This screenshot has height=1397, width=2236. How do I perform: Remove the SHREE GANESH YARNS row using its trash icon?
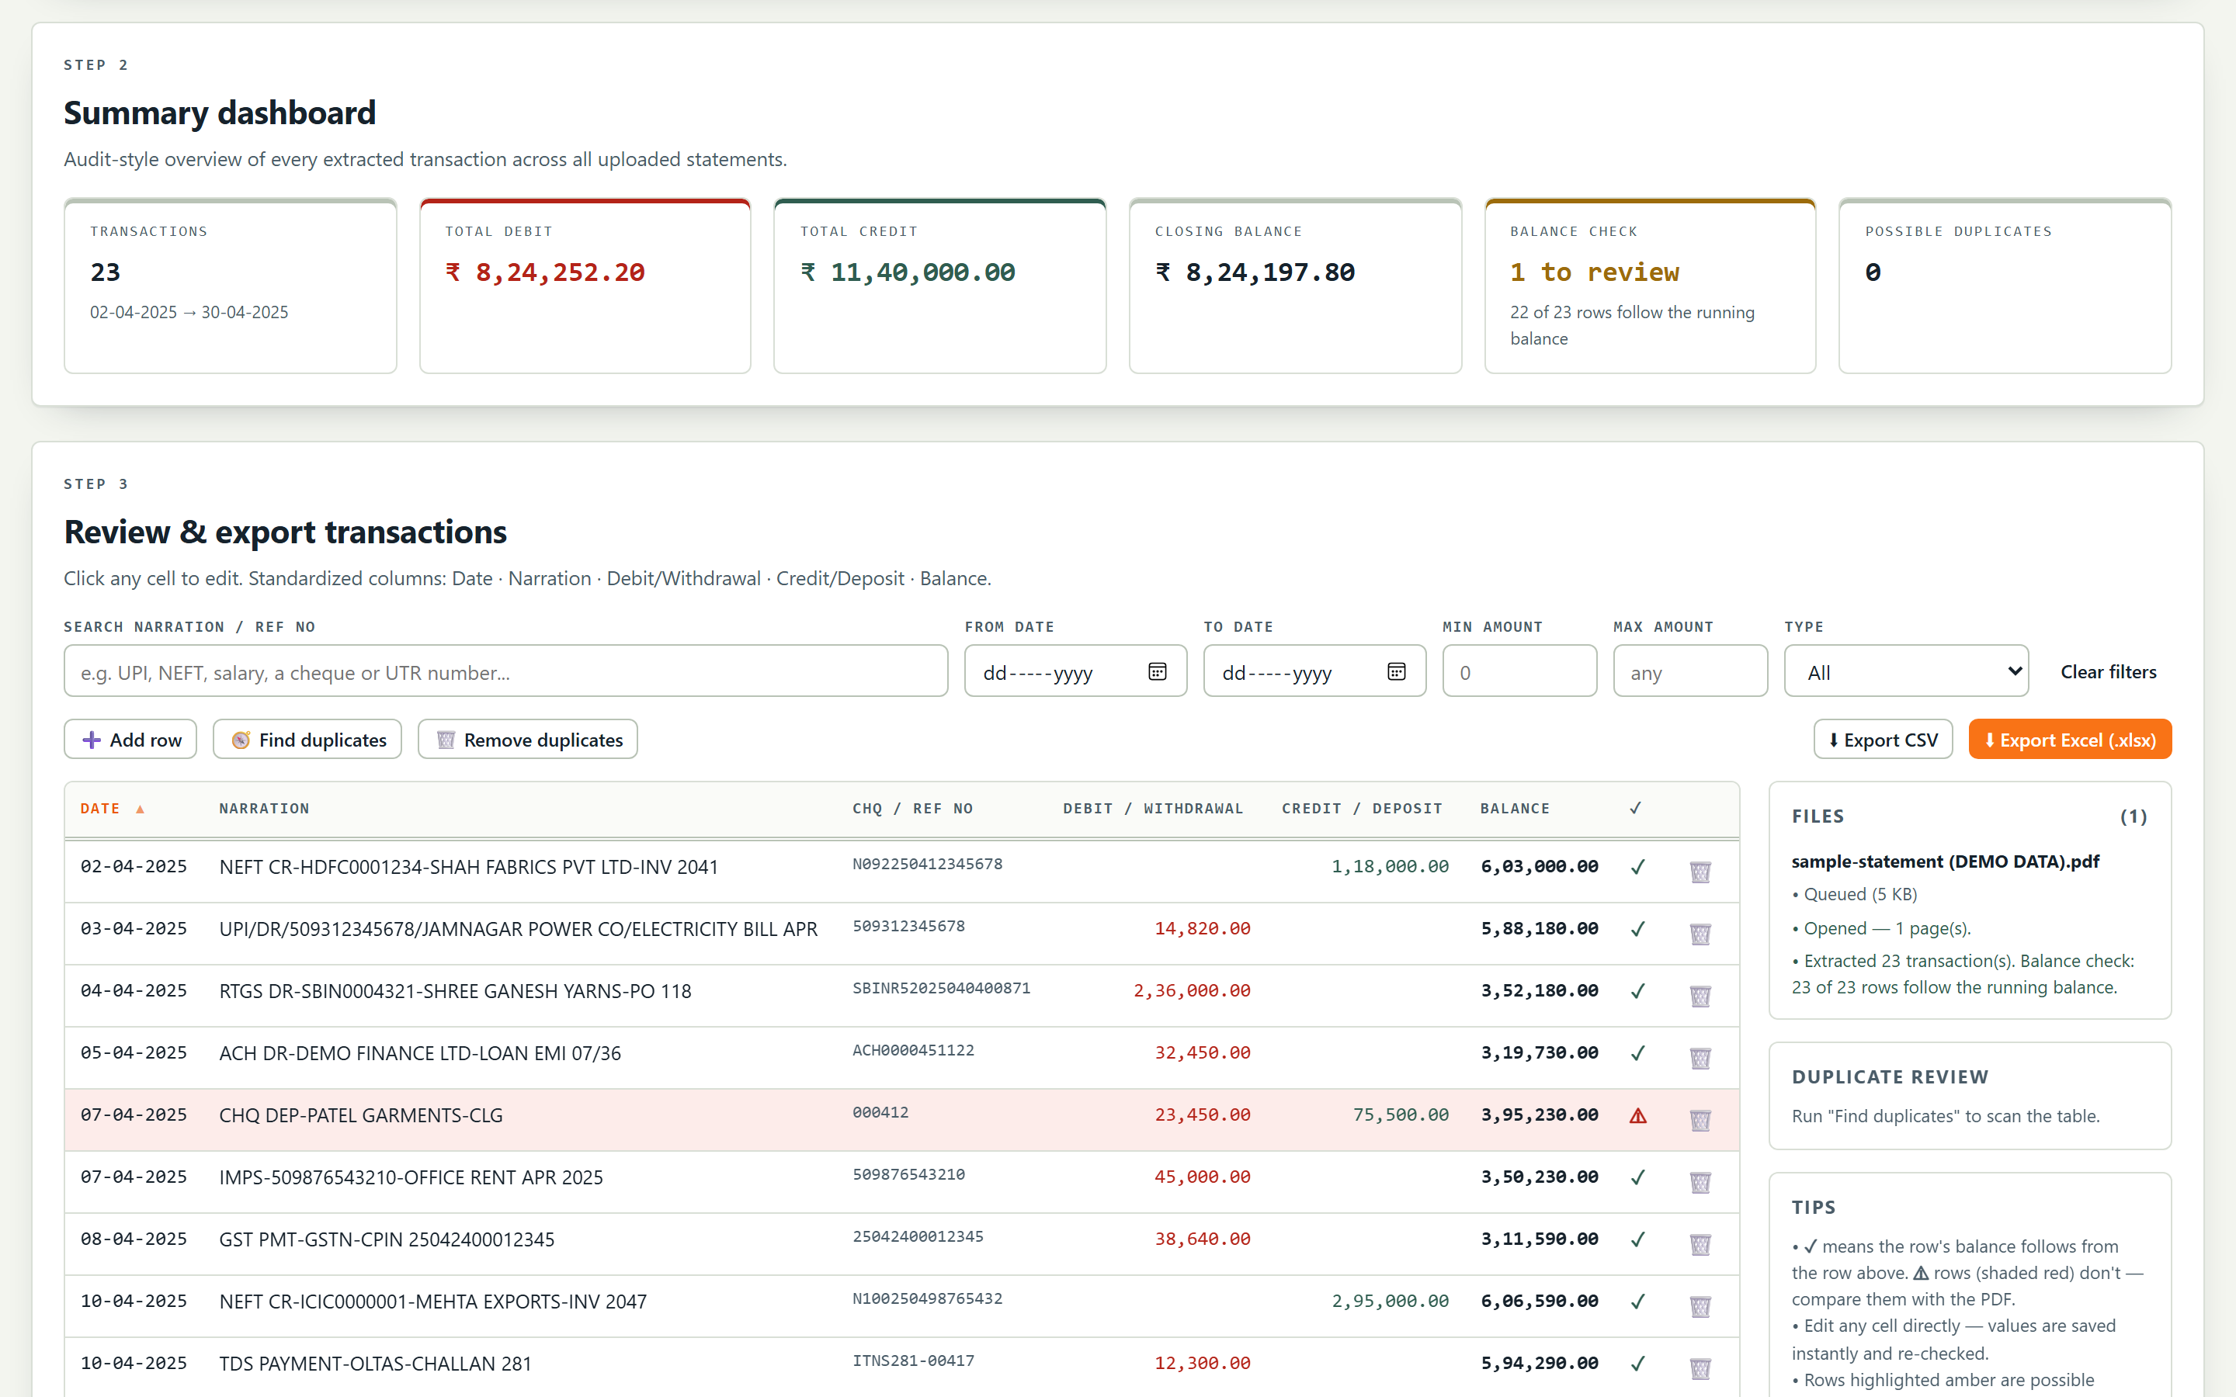1700,995
